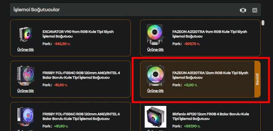
Task: Click FRISBY FCL-F1334C cooler thumbnail
Action: click(25, 76)
